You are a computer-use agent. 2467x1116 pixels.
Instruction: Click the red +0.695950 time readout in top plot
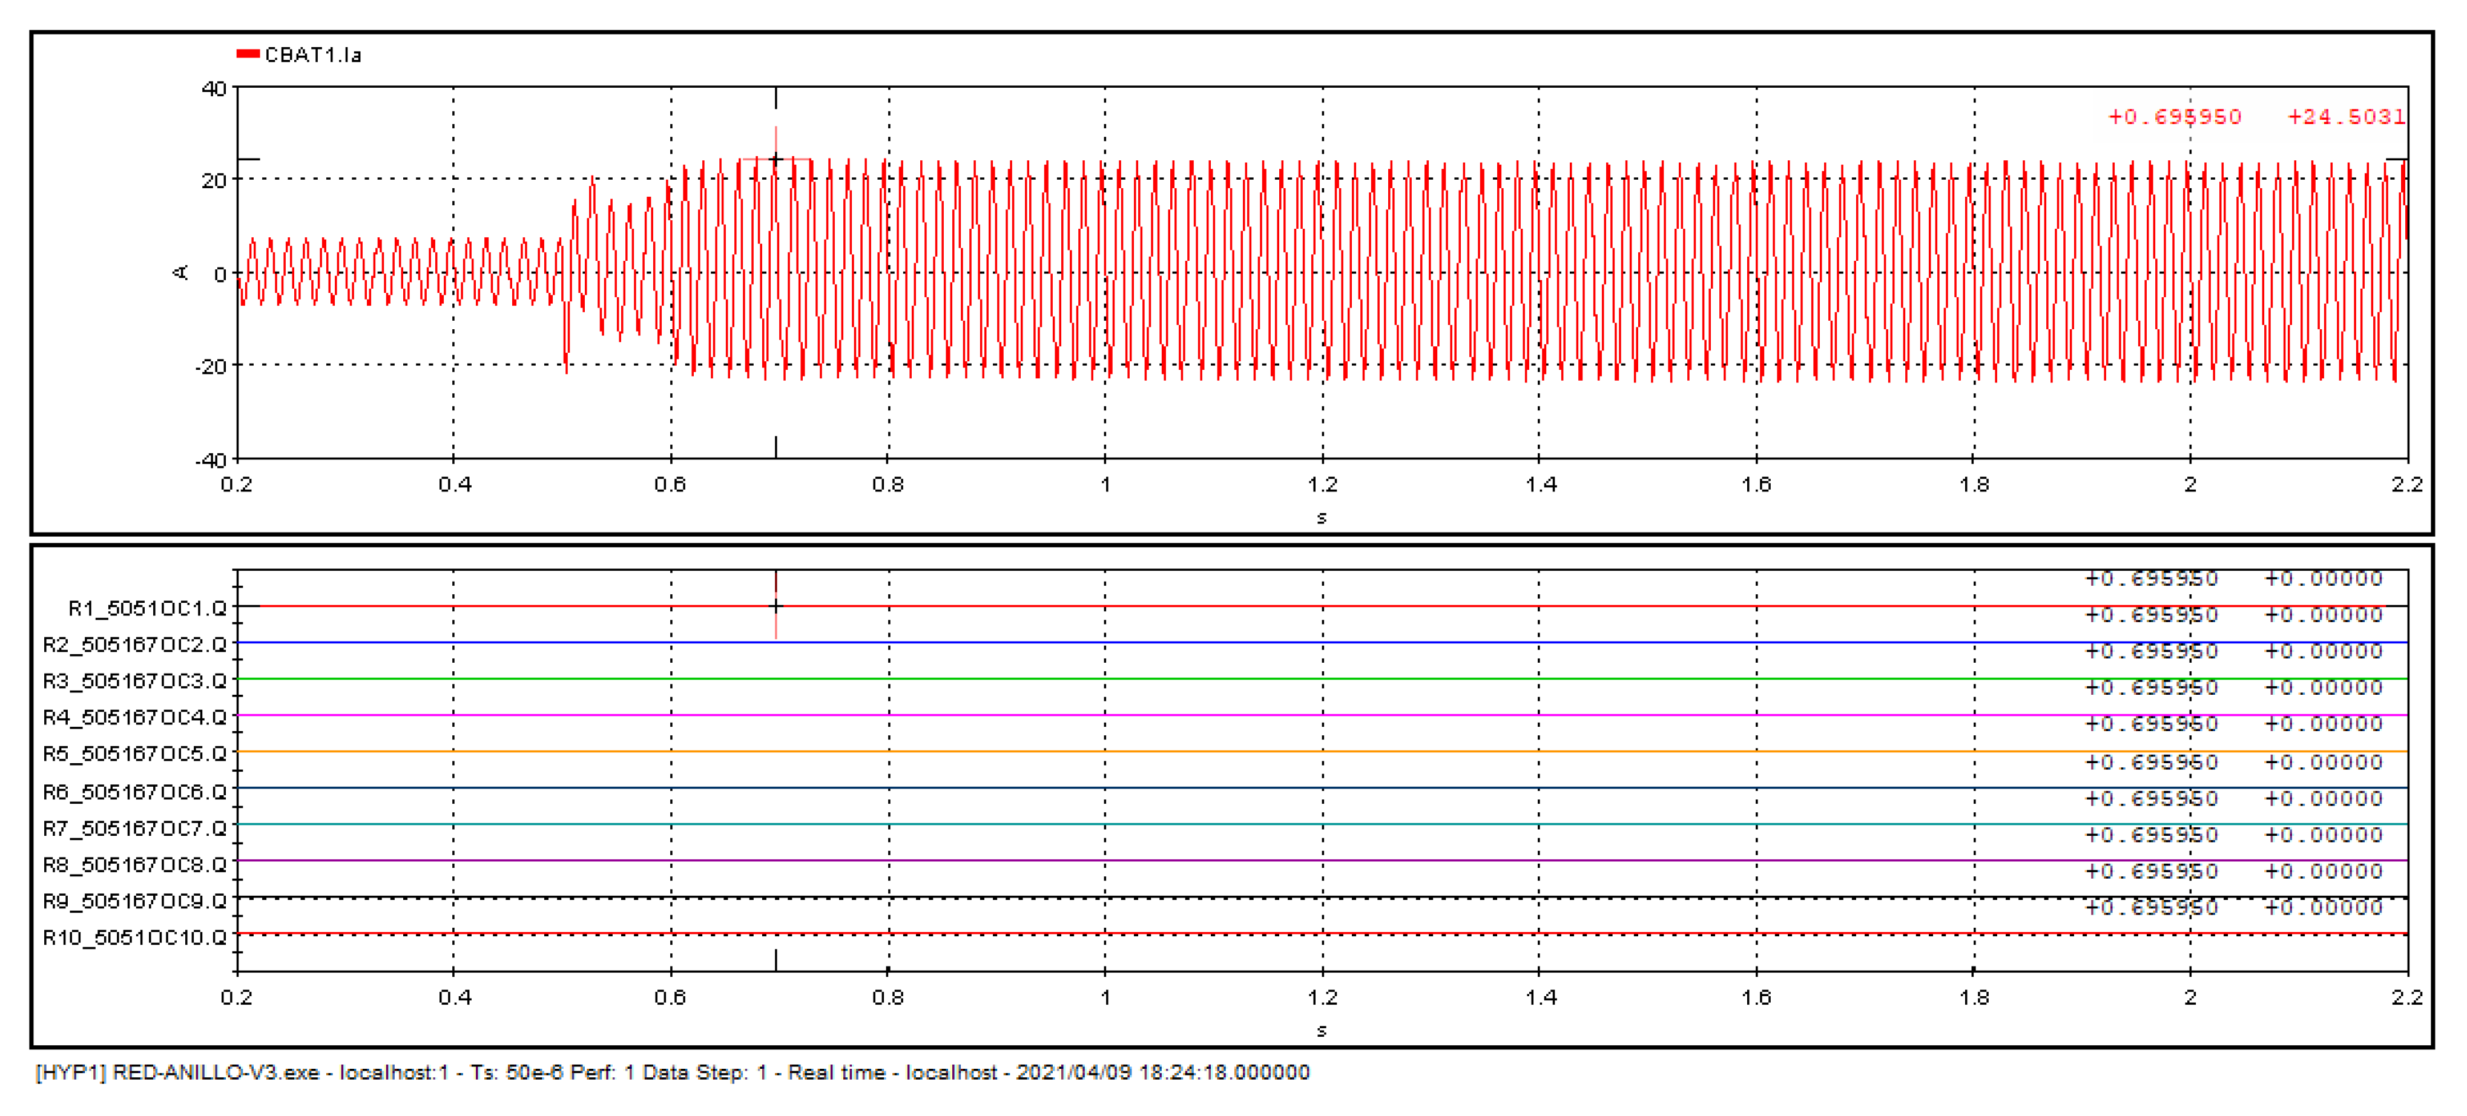coord(2174,117)
